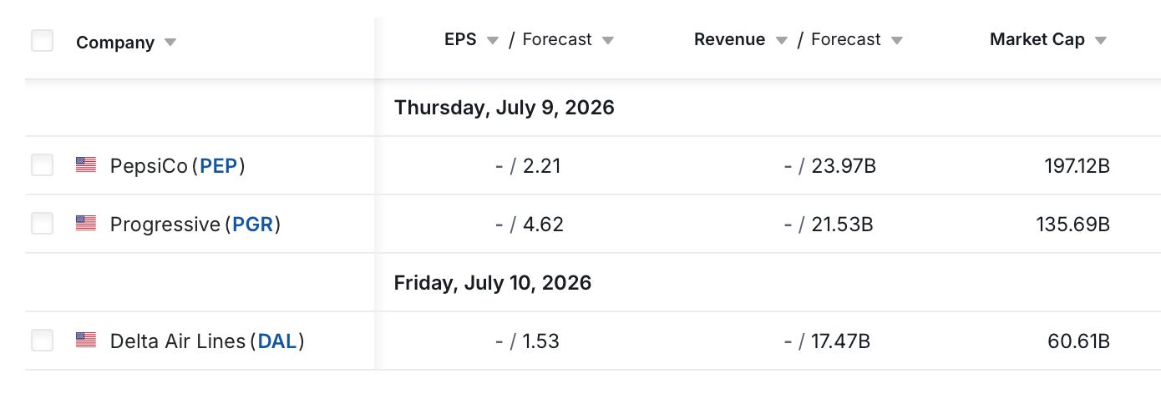The width and height of the screenshot is (1161, 394).
Task: Check the PepsiCo row checkbox
Action: 42,165
